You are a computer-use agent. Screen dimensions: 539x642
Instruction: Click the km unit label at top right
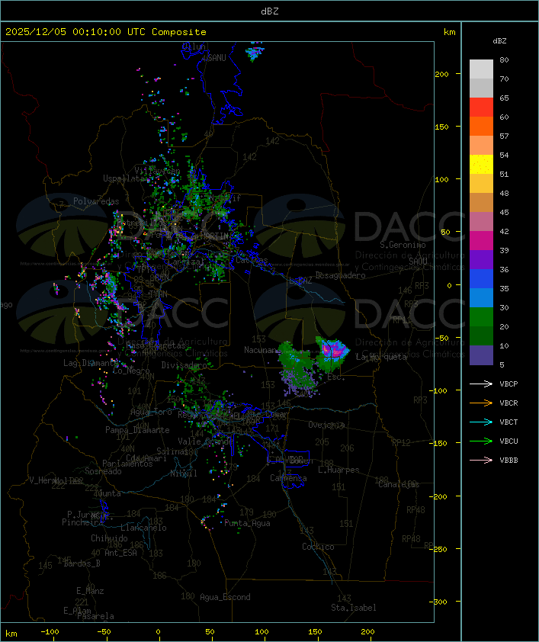coord(449,32)
